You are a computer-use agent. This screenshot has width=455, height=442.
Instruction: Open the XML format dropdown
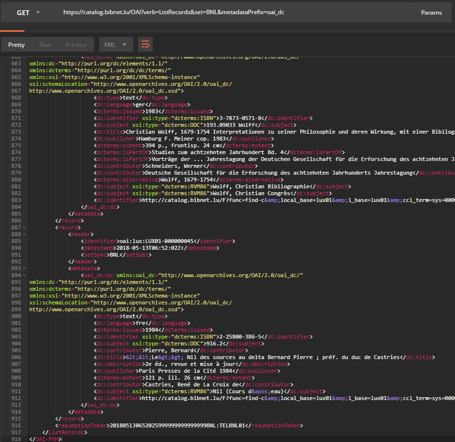tap(116, 45)
